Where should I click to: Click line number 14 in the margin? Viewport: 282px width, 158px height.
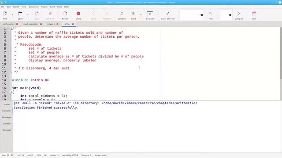[x=4, y=80]
